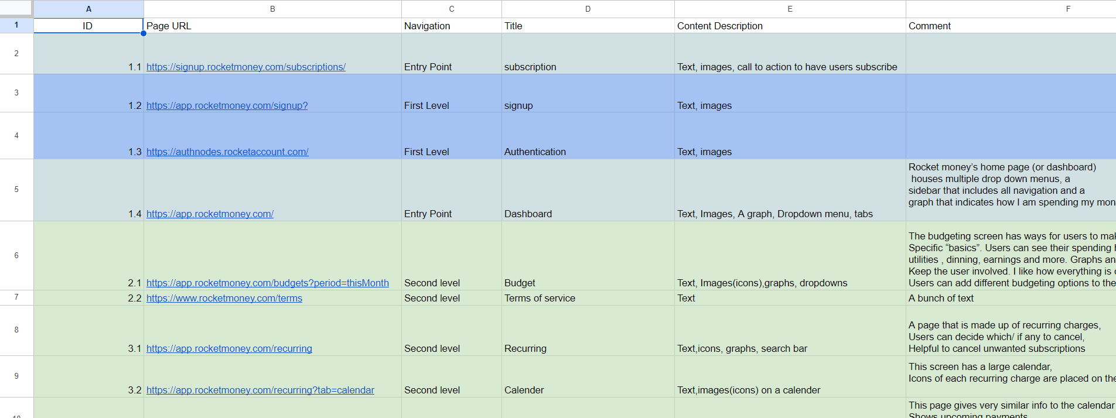The height and width of the screenshot is (418, 1116).
Task: Click the cell with ID 1.3
Action: point(88,135)
